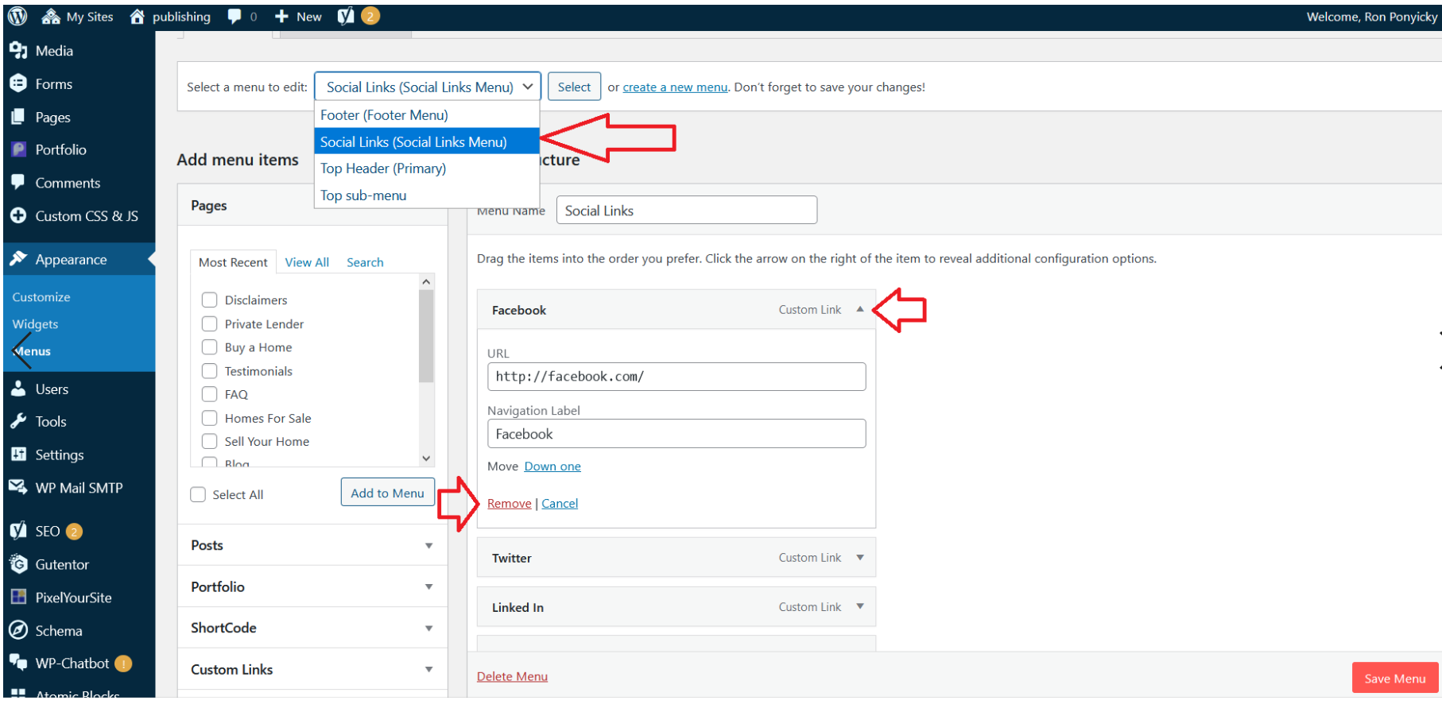
Task: Expand the Custom Links panel
Action: tap(428, 670)
